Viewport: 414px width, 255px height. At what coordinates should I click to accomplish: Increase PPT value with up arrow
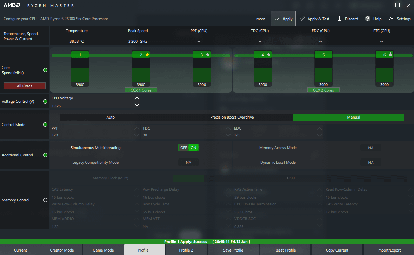pos(136,128)
